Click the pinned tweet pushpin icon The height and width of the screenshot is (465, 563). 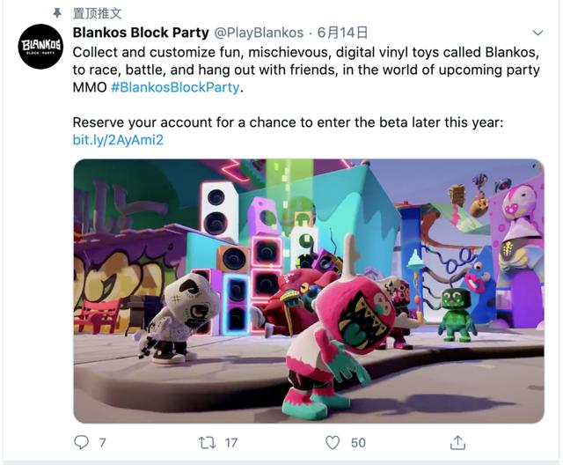click(x=57, y=13)
